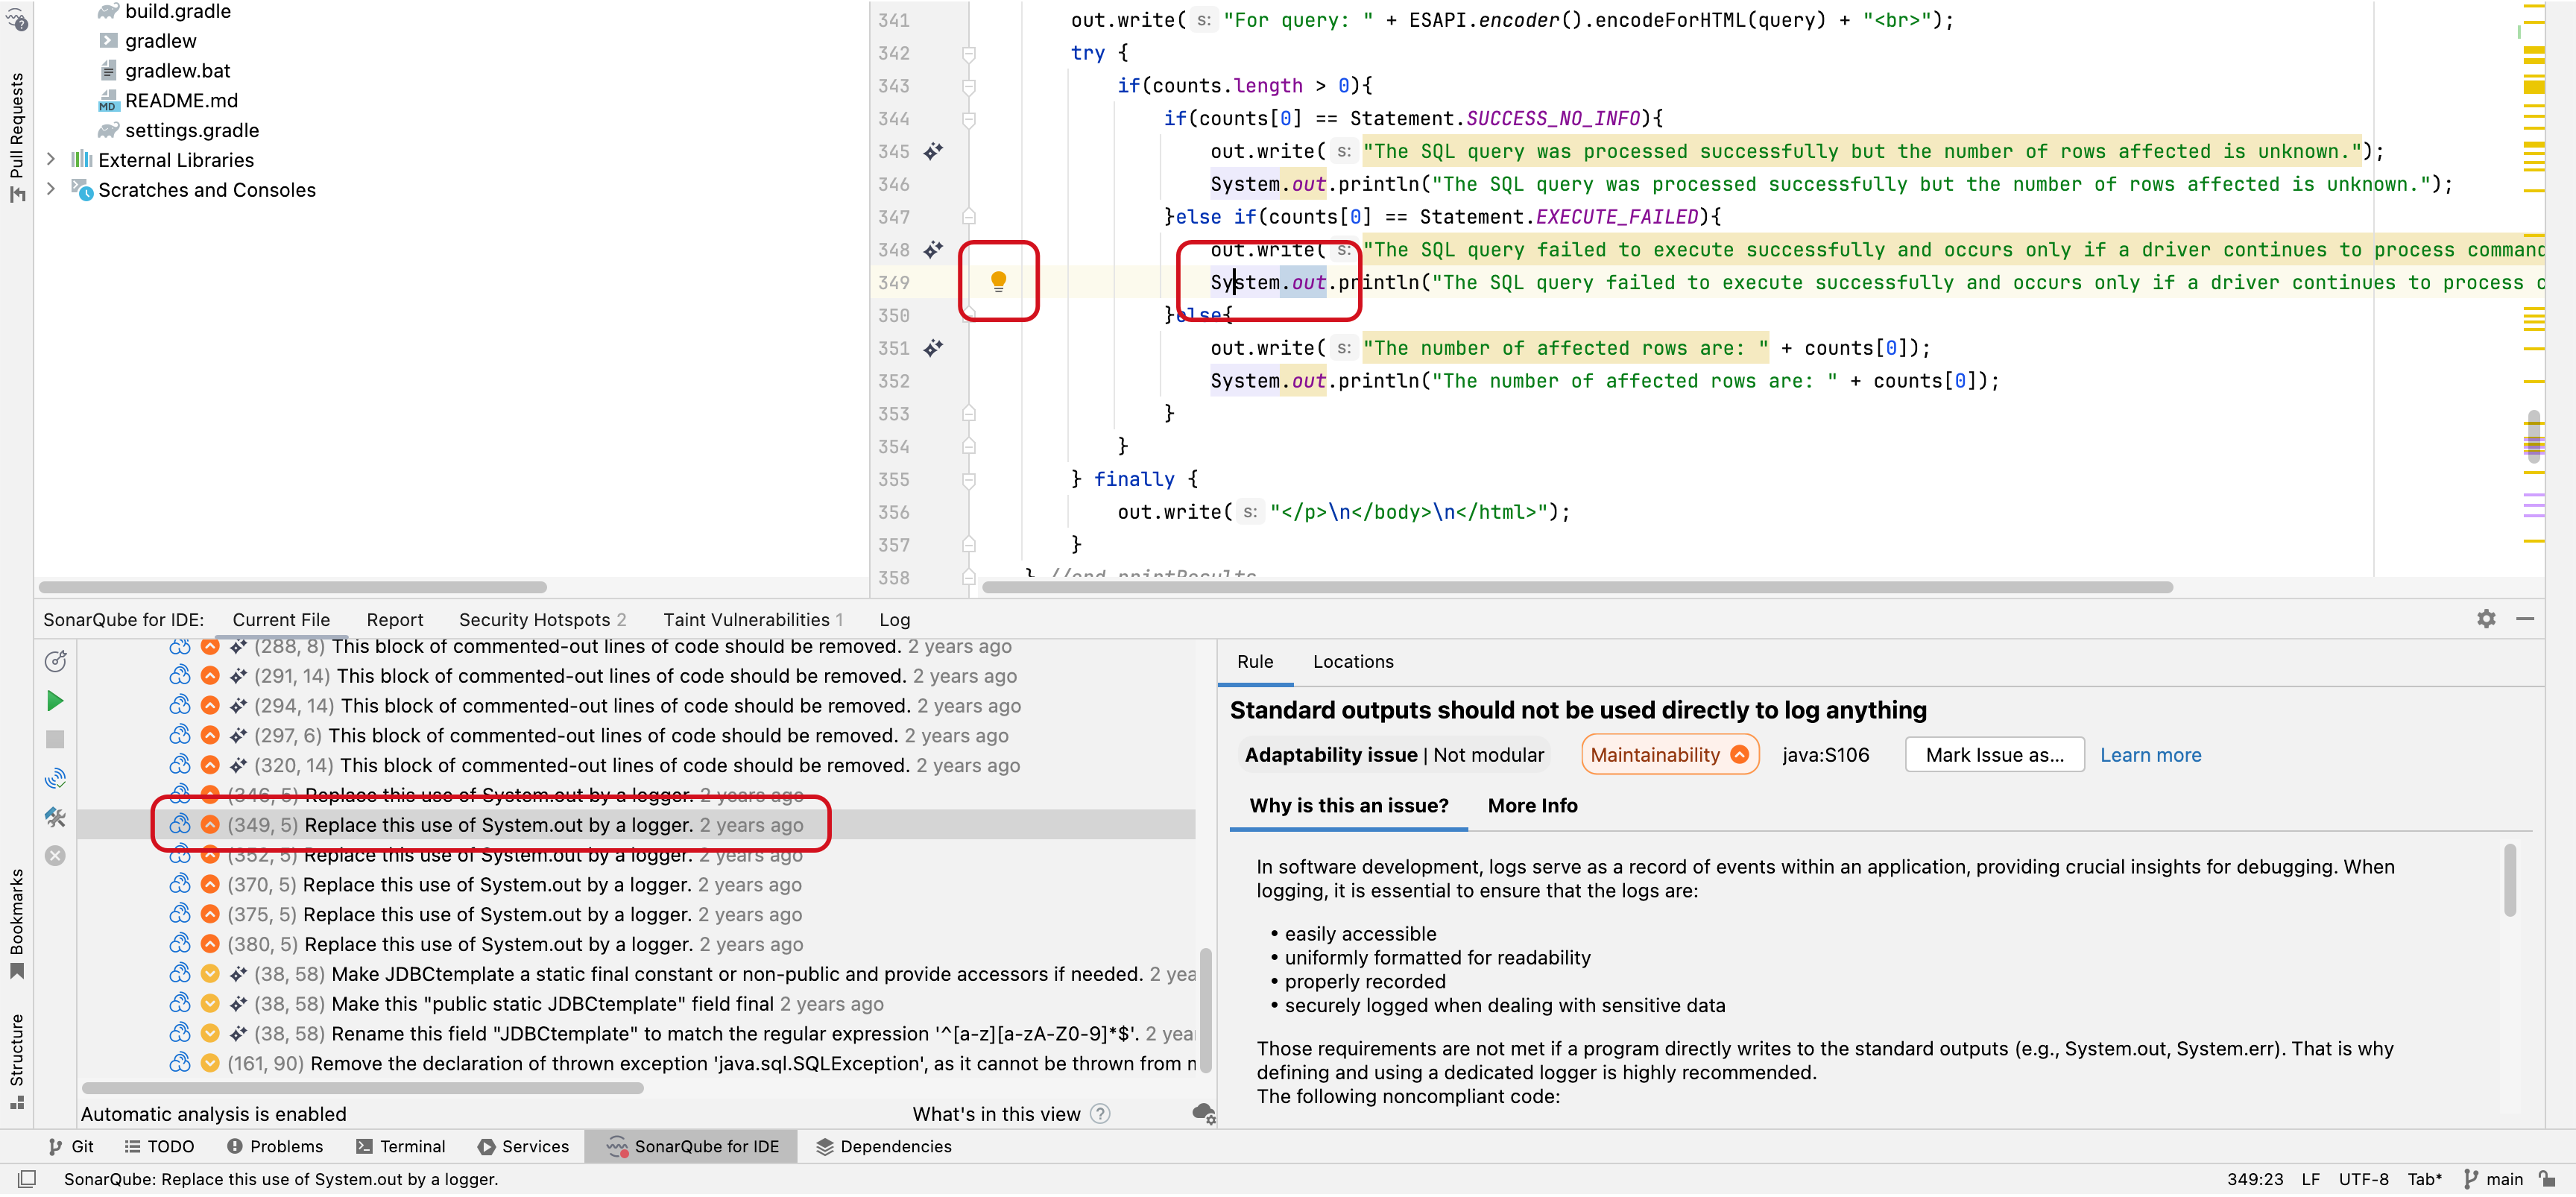Viewport: 2576px width, 1197px height.
Task: Clear results with the gray X icon
Action: coord(55,856)
